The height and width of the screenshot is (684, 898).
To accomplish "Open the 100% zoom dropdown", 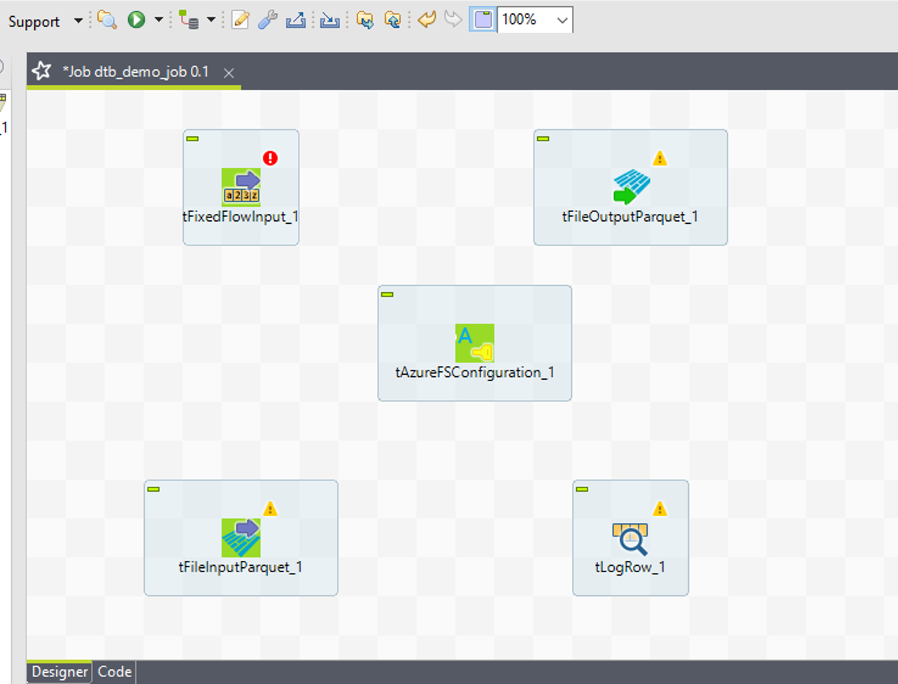I will pyautogui.click(x=562, y=20).
